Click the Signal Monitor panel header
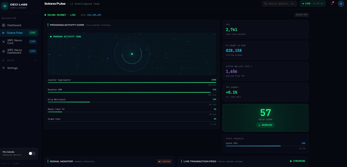 click(110, 162)
